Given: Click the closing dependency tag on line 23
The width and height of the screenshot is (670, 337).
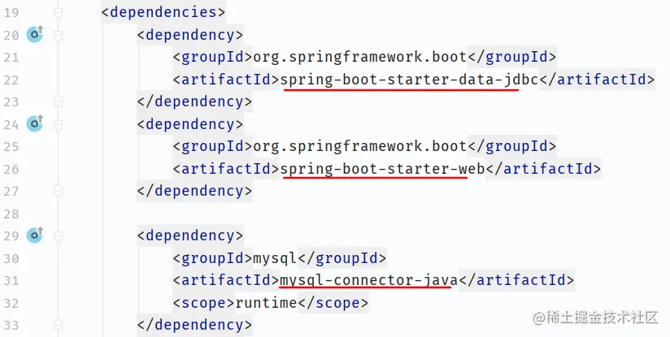Looking at the screenshot, I should tap(194, 102).
